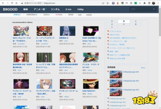161x109 pixels.
Task: Open the browser home page icon
Action: pyautogui.click(x=16, y=3)
